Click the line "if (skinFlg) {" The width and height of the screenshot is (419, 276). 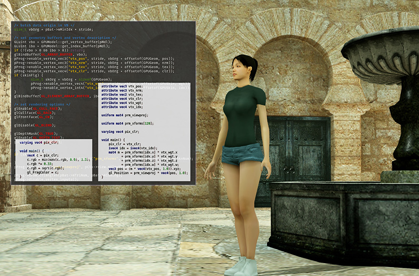[29, 75]
